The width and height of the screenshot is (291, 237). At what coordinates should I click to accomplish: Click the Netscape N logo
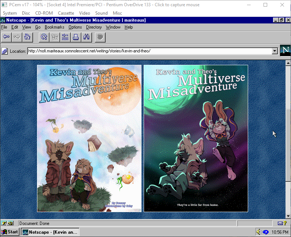tap(285, 51)
